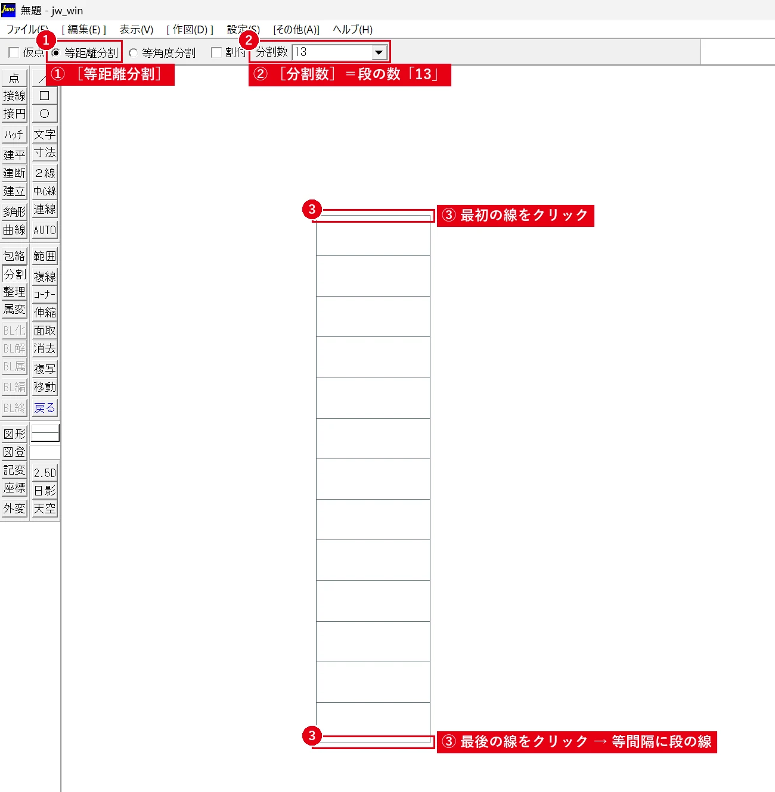Select the circle (○) drawing tool

pyautogui.click(x=45, y=114)
